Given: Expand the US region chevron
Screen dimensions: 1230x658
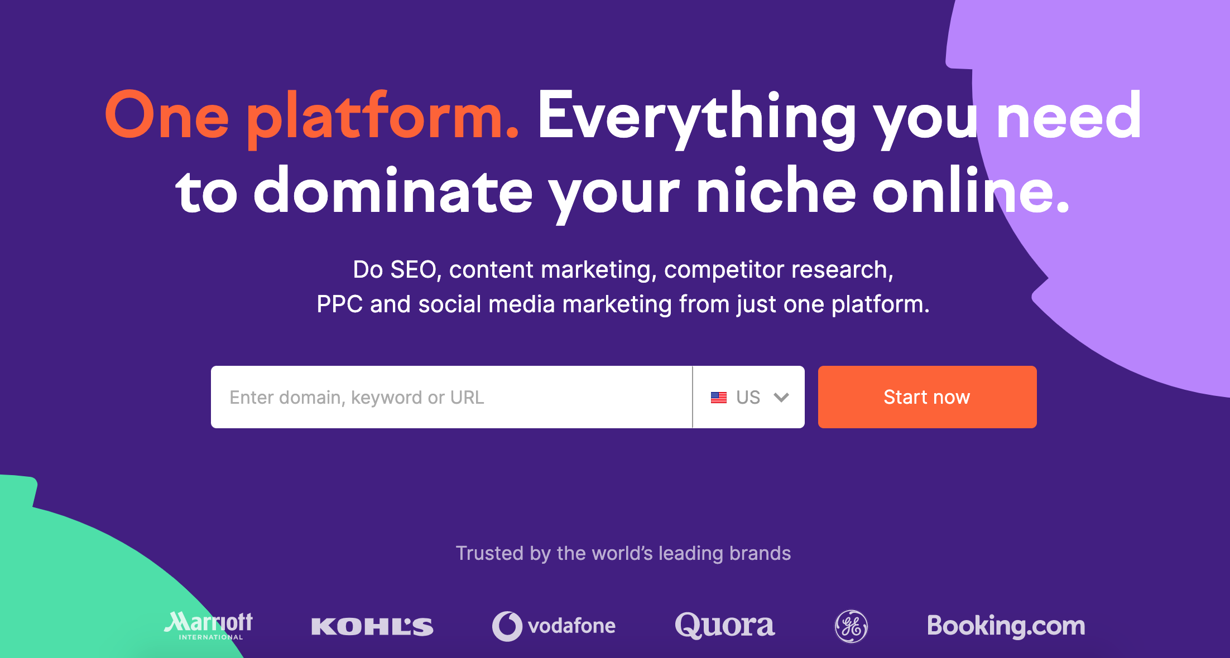Looking at the screenshot, I should tap(781, 397).
